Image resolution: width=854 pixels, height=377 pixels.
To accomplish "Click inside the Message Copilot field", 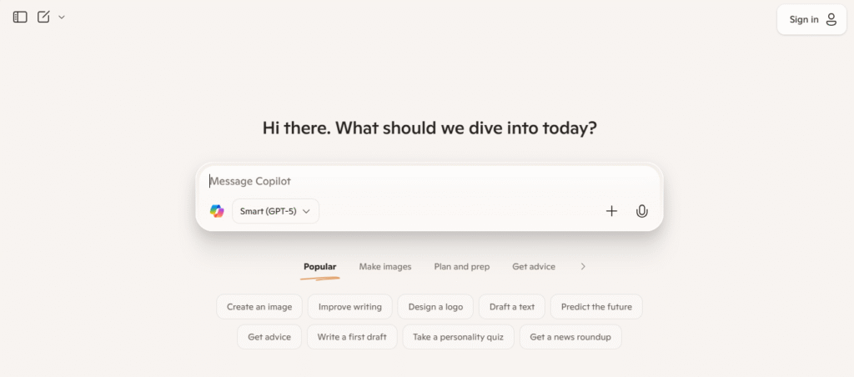I will coord(430,182).
